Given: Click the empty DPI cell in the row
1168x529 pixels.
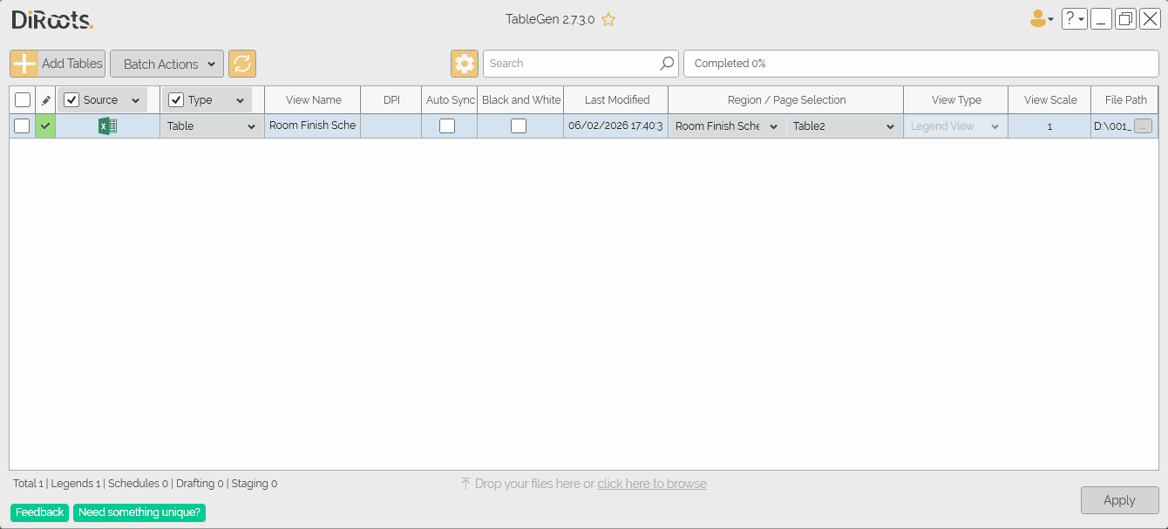Looking at the screenshot, I should 391,126.
